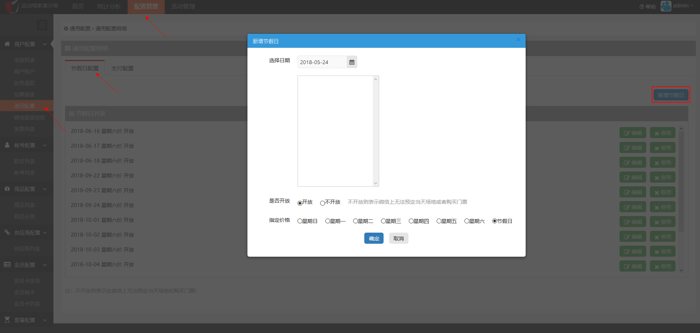Viewport: 700px width, 333px height.
Task: Edit the 2018-10-04 holiday row
Action: pos(633,266)
